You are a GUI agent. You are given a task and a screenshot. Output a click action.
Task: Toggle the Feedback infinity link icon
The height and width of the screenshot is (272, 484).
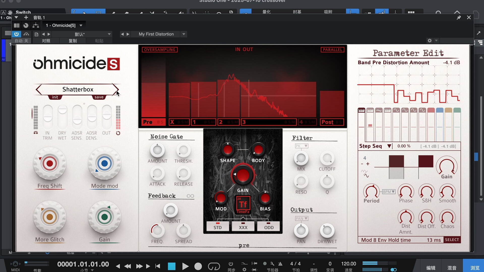(x=190, y=196)
